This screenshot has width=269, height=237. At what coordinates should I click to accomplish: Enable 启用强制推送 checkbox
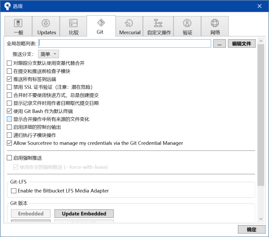[9, 158]
